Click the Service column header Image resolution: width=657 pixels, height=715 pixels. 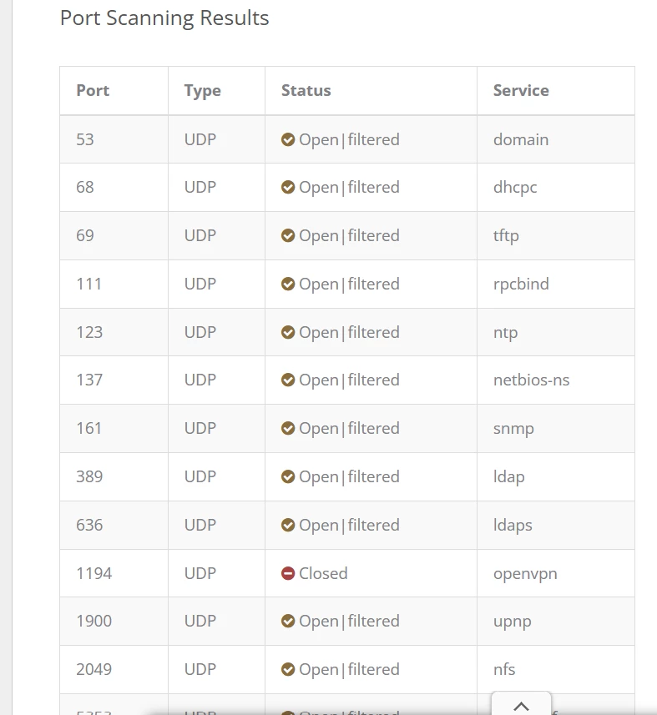click(521, 91)
